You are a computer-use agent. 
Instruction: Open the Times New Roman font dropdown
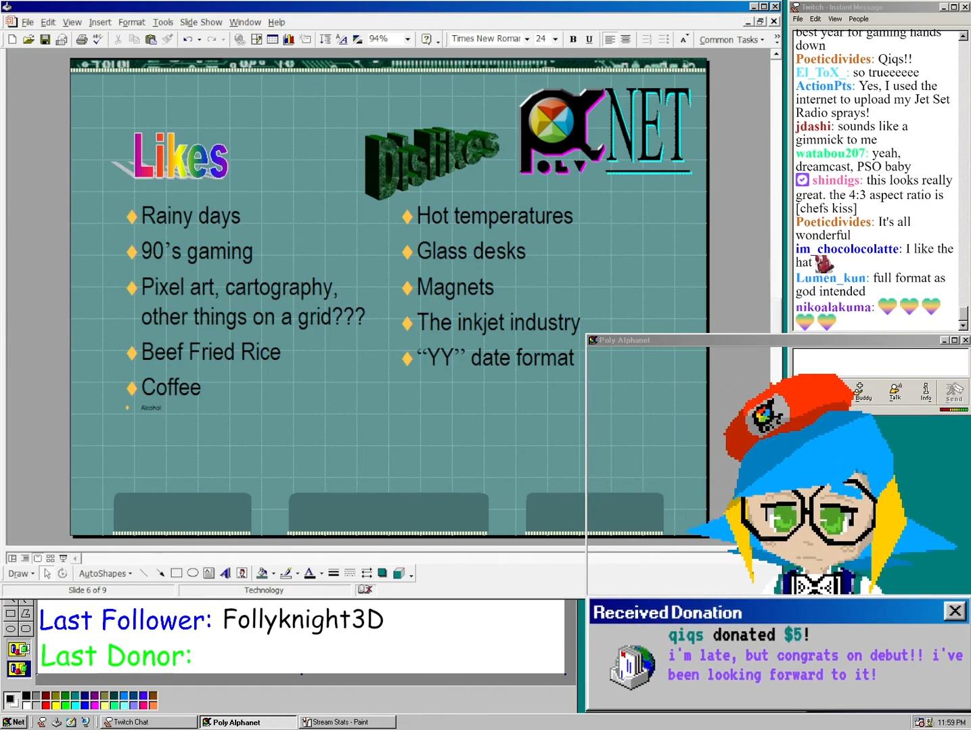[x=527, y=39]
